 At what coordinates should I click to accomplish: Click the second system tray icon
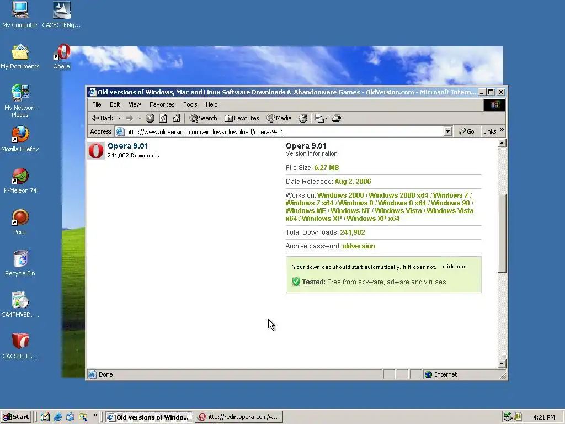click(x=518, y=417)
